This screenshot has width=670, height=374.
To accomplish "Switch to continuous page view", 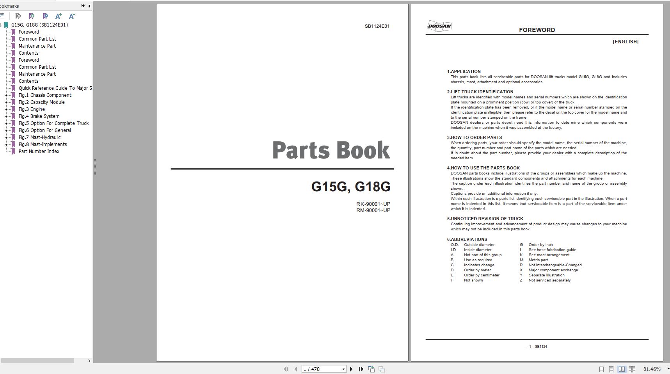I will (x=611, y=369).
